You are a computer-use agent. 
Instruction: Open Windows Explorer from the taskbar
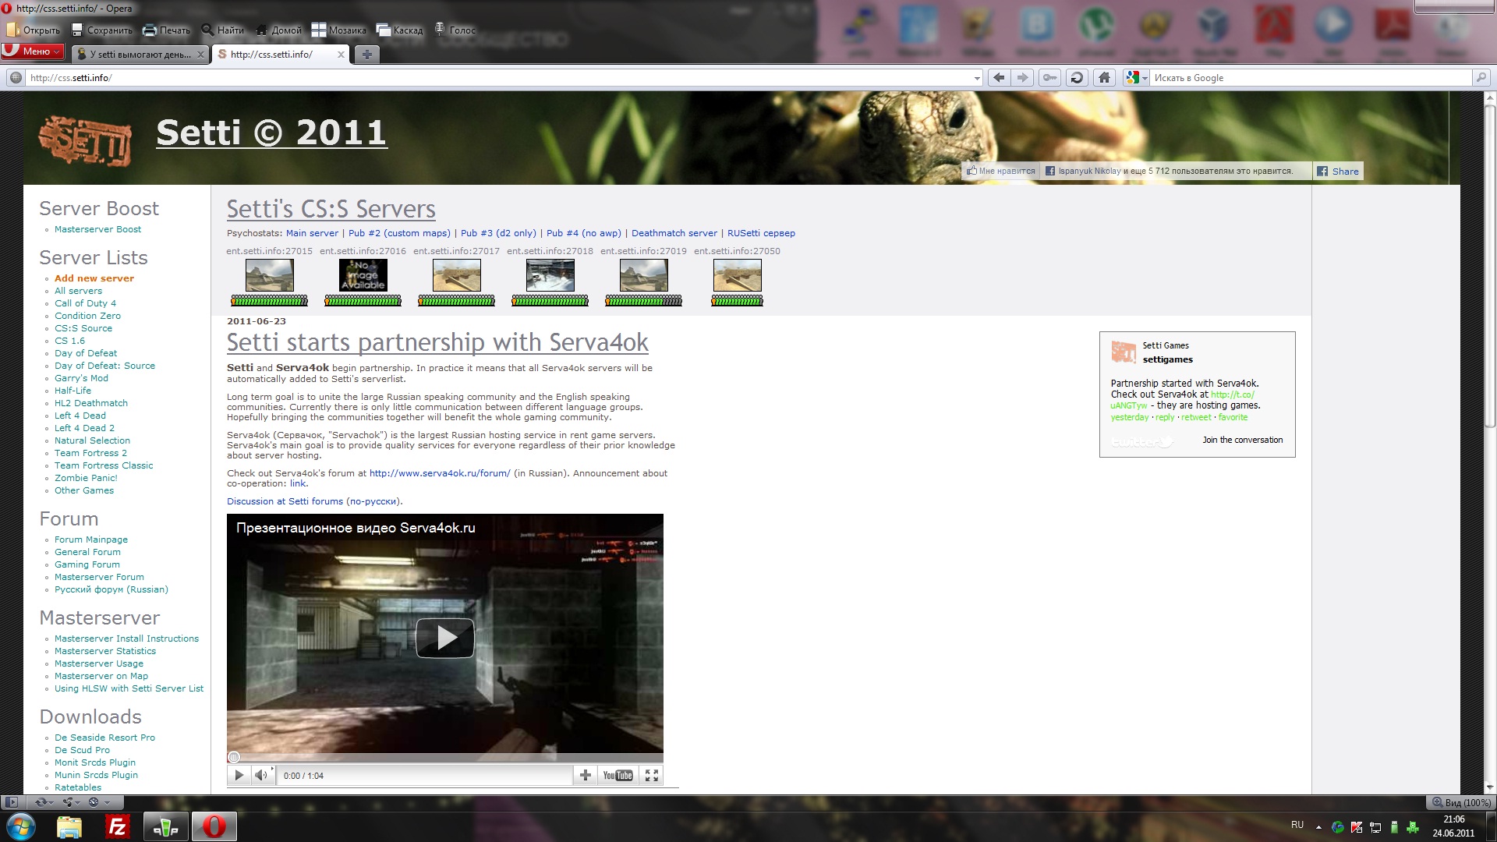(x=69, y=826)
